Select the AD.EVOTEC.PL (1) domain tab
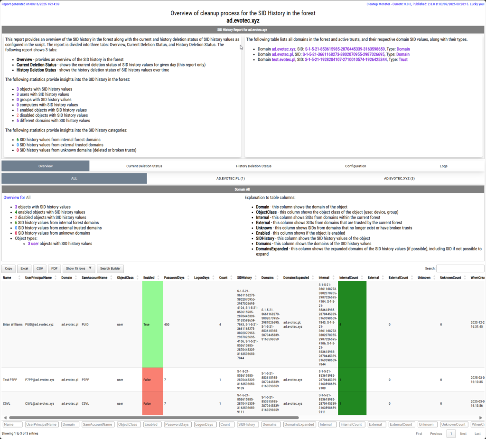Viewport: 486px width, 439px height. point(231,178)
